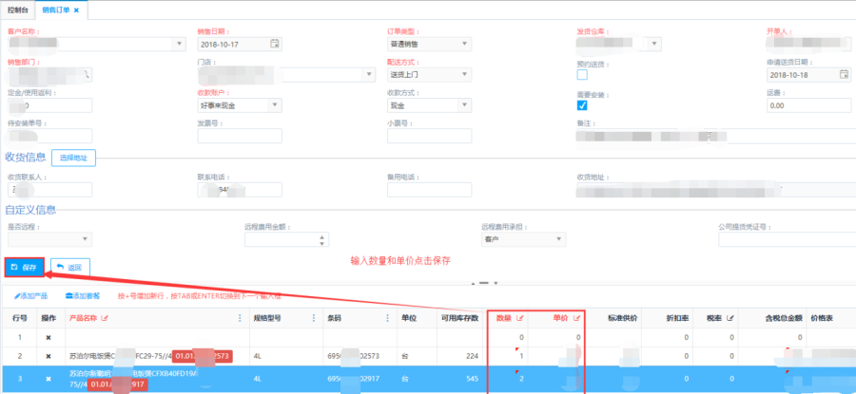Viewport: 856px width, 394px height.
Task: Click edit pencil icon beside 产品名称 header
Action: point(105,317)
